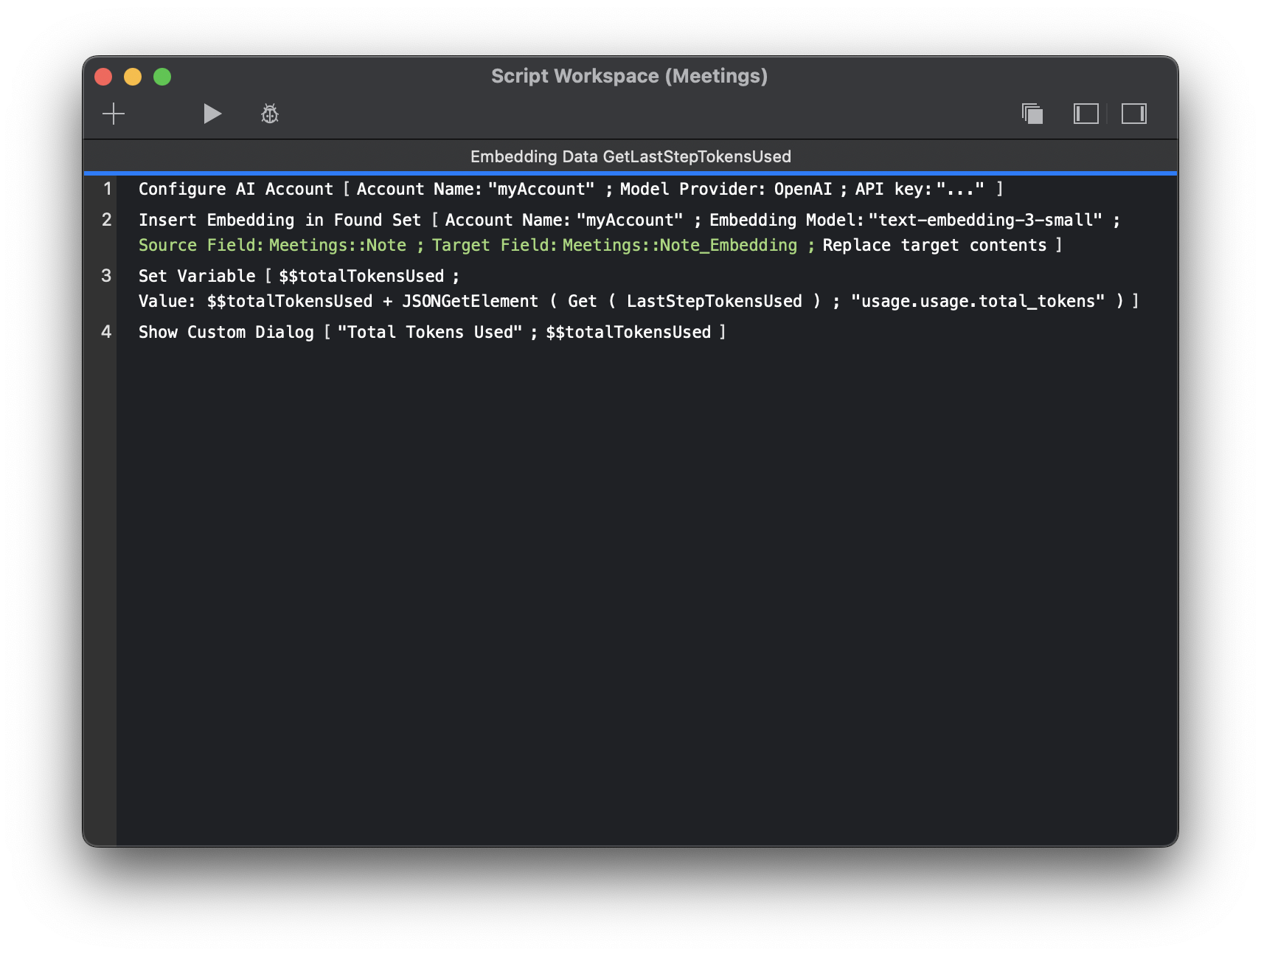
Task: Toggle the left scripts pane visibility
Action: 1086,114
